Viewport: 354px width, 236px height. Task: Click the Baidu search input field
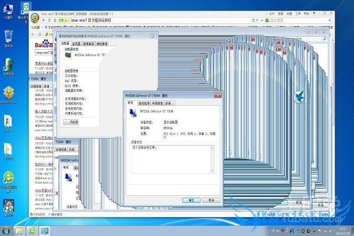point(44,53)
